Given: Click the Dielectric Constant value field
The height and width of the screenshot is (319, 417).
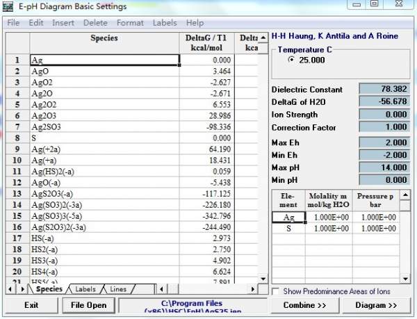Looking at the screenshot, I should [x=384, y=89].
